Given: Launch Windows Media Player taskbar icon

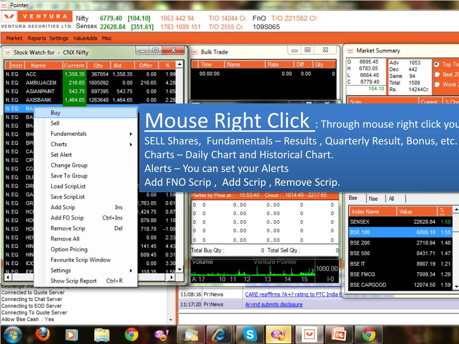Looking at the screenshot, I should click(71, 335).
